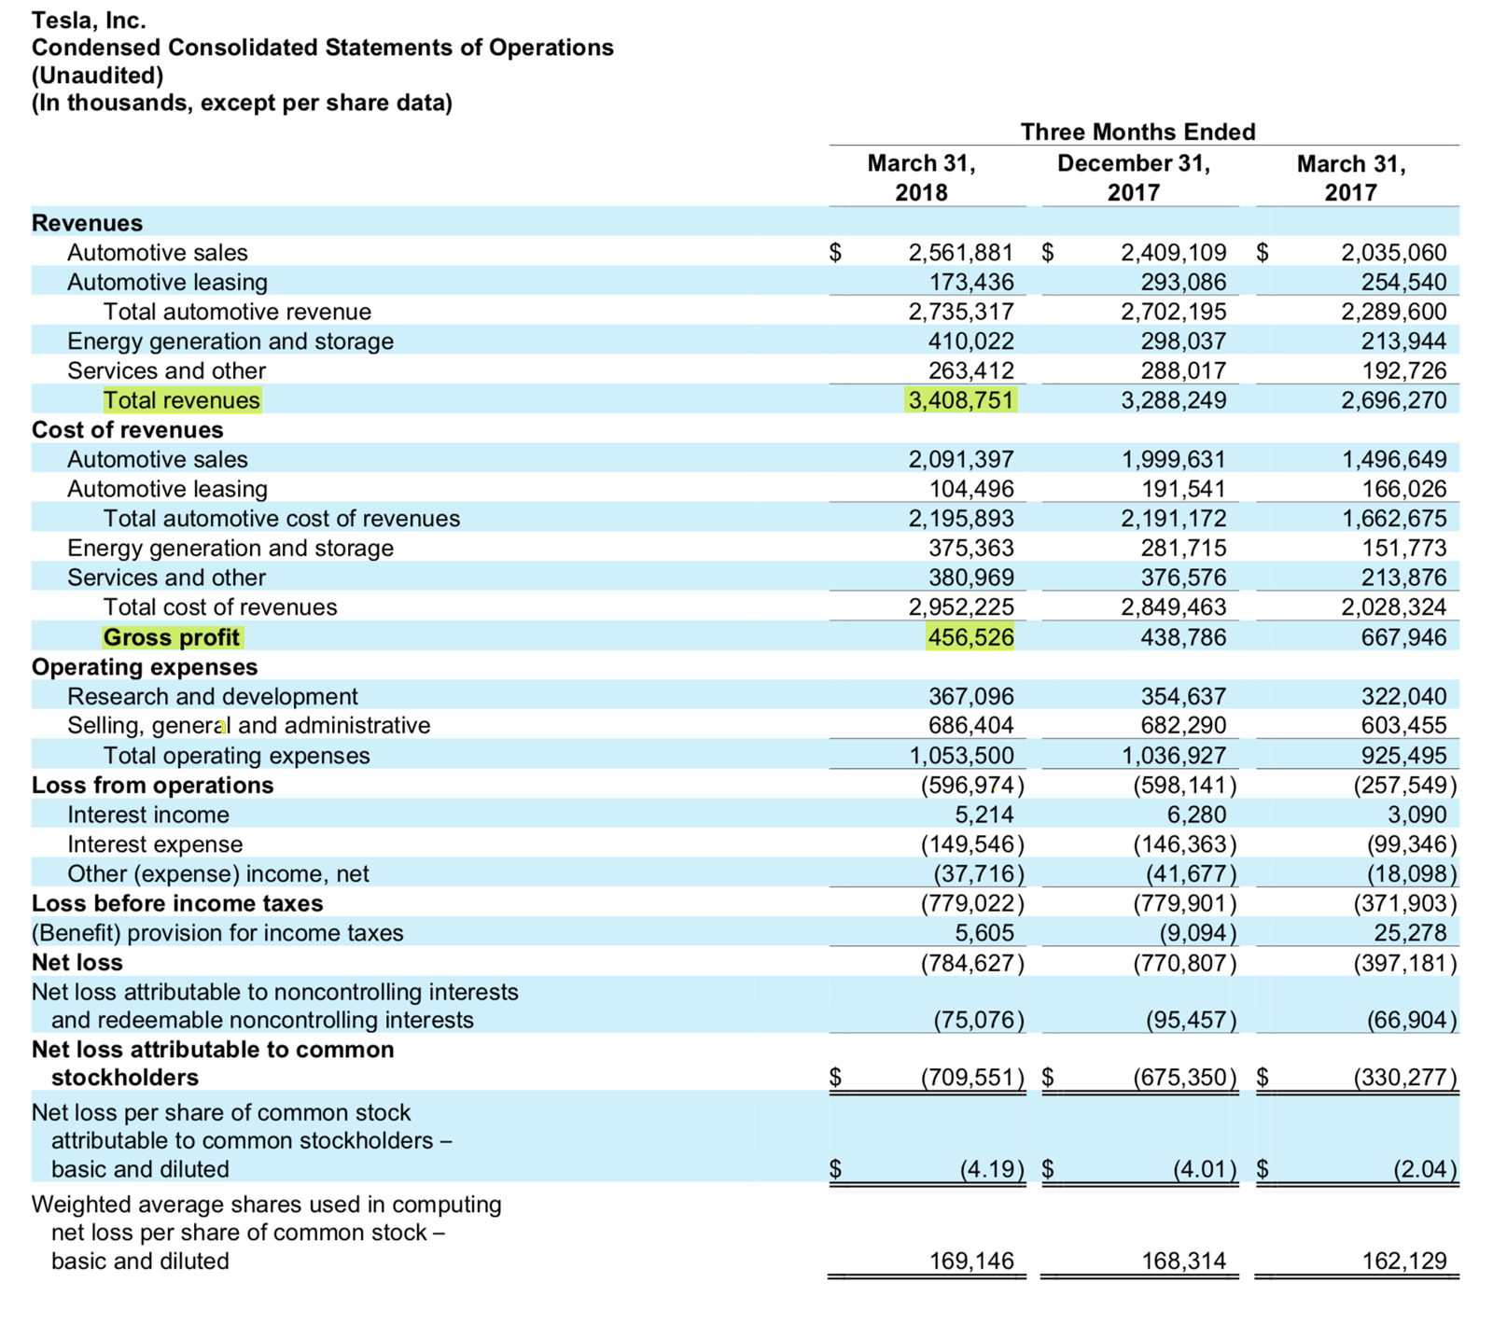Click the 'Loss from operations' label
This screenshot has height=1338, width=1493.
(x=153, y=786)
